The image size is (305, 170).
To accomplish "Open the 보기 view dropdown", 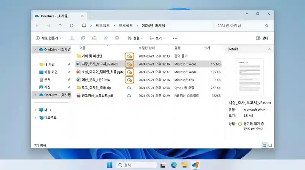I will [157, 38].
